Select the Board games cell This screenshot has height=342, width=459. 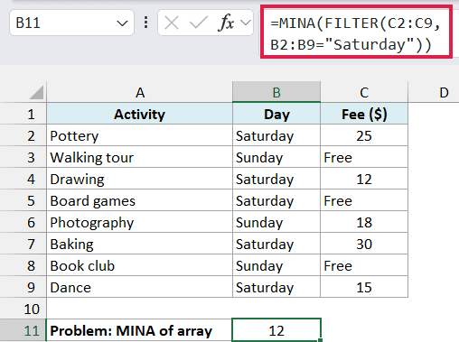click(140, 200)
